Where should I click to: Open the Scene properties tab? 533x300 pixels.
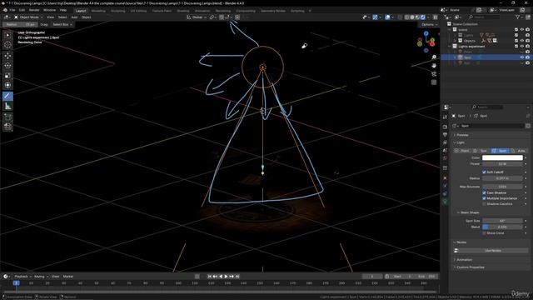click(445, 150)
